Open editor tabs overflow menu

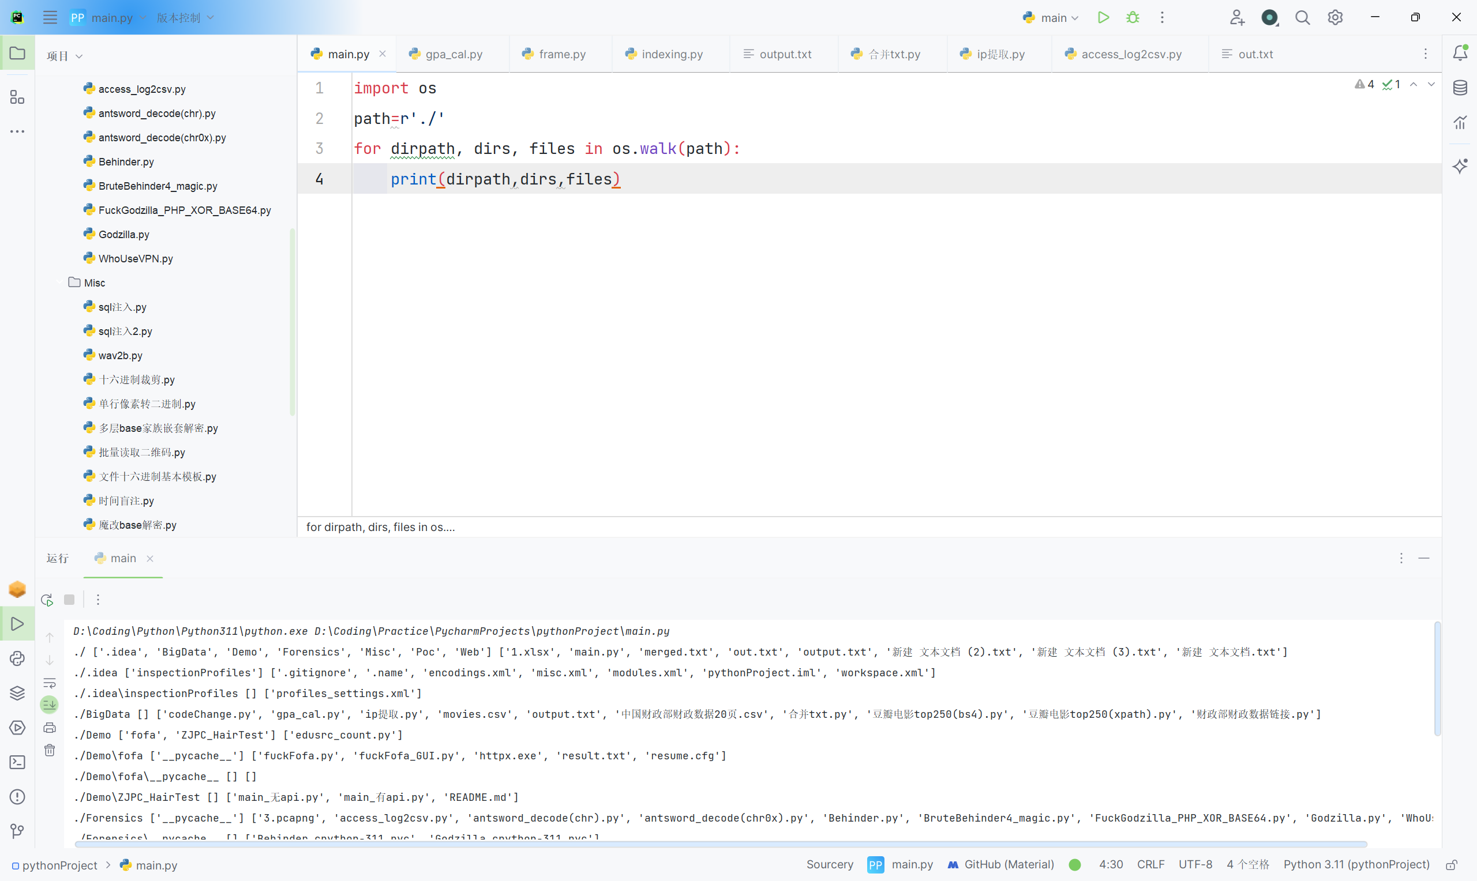pos(1425,54)
